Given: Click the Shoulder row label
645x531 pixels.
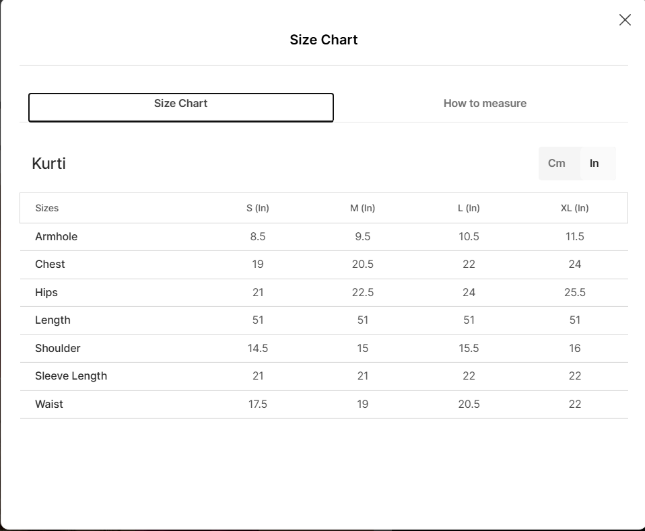Looking at the screenshot, I should point(58,349).
